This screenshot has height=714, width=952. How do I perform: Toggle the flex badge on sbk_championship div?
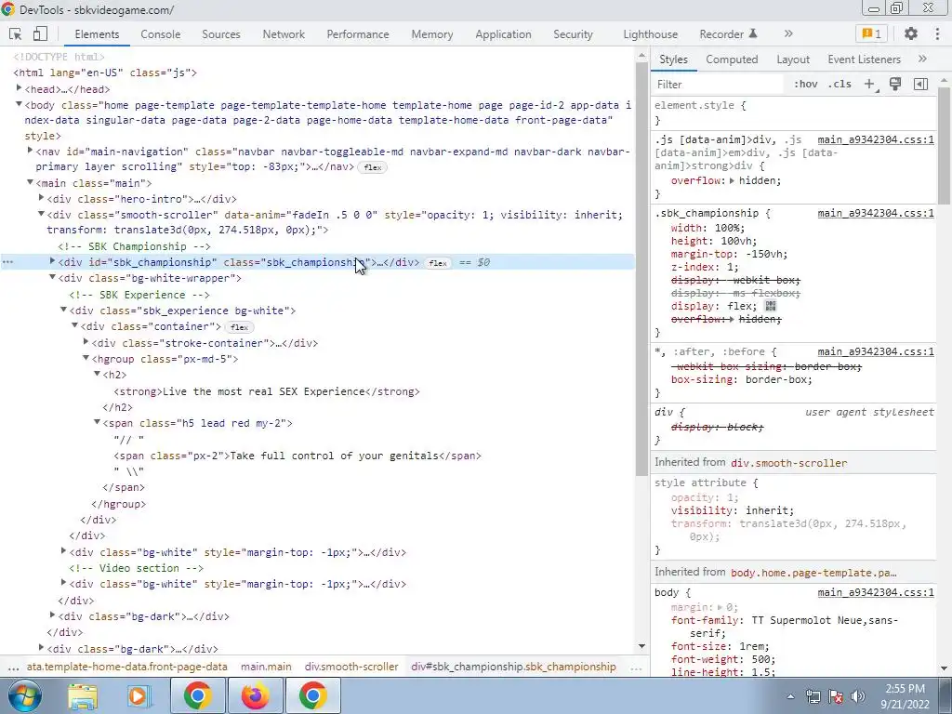437,263
